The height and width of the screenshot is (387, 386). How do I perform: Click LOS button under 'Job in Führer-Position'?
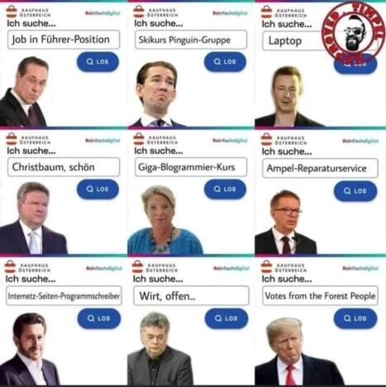point(98,62)
